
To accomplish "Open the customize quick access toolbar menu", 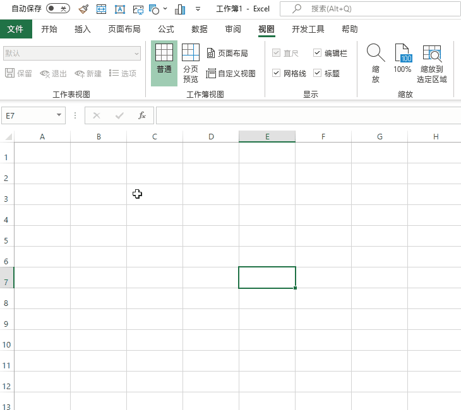I will click(x=198, y=9).
